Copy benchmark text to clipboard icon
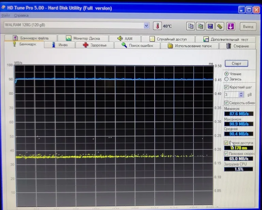The height and width of the screenshot is (210, 262). pyautogui.click(x=191, y=26)
